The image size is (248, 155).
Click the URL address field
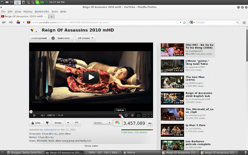tap(103, 22)
